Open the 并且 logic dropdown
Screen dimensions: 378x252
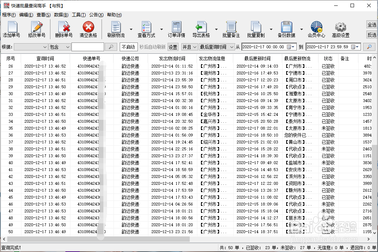click(x=190, y=47)
